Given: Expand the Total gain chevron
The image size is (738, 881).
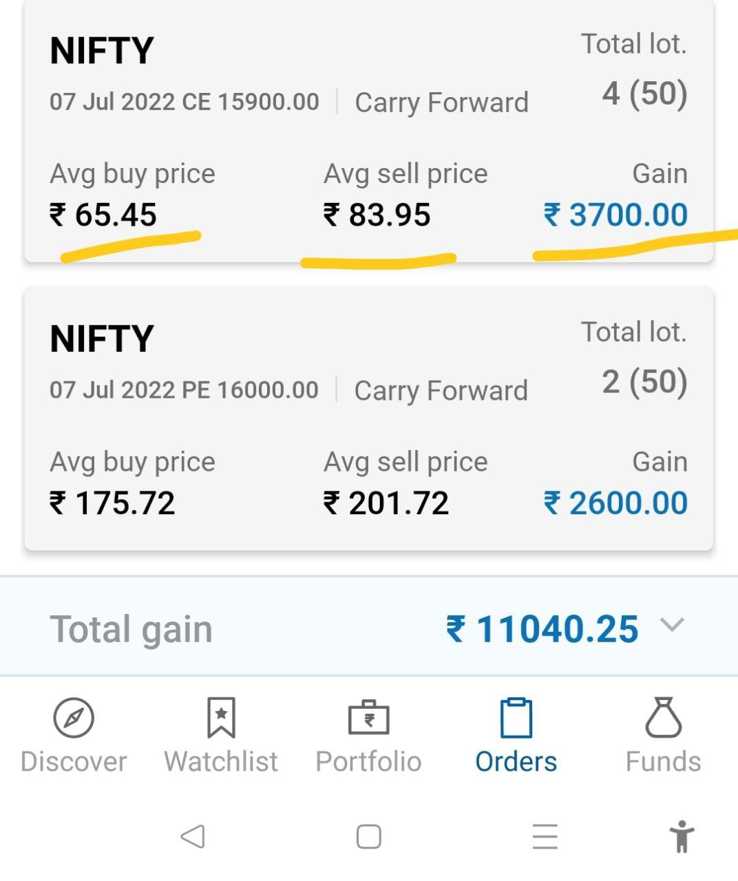Looking at the screenshot, I should [x=672, y=625].
